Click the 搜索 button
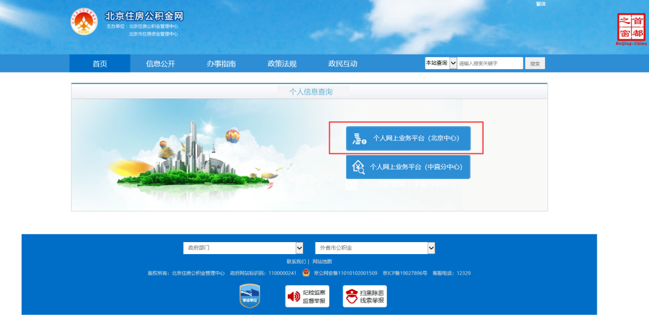649x334 pixels. point(535,63)
